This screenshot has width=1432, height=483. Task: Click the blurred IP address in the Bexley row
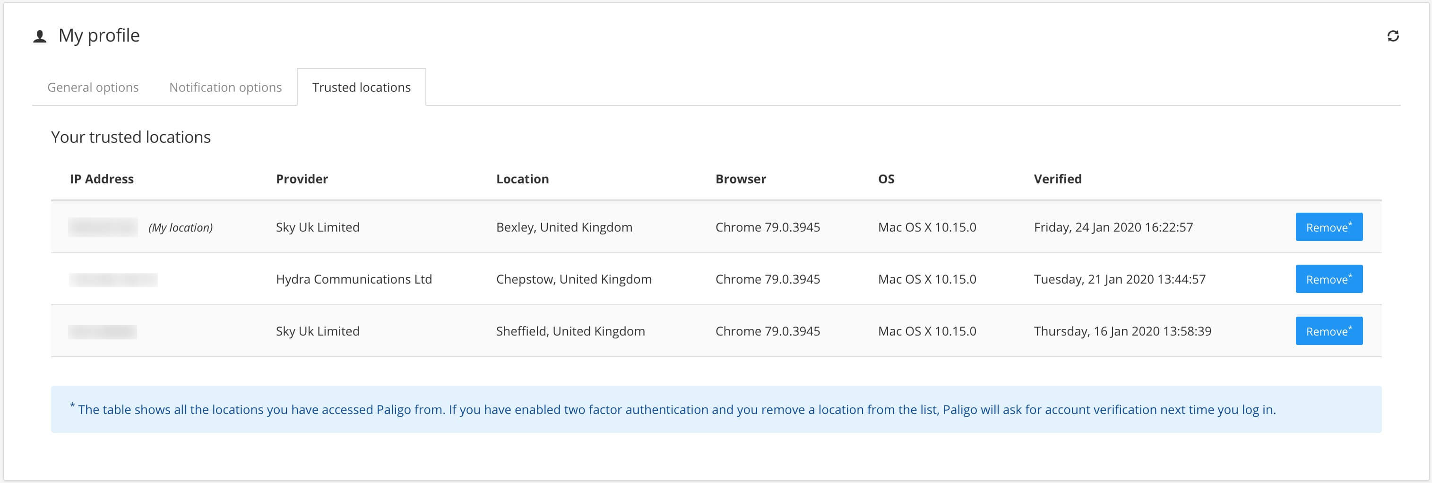click(103, 227)
